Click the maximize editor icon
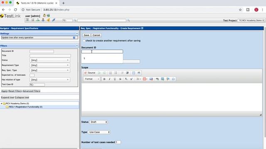The image size is (266, 149). 133,73
